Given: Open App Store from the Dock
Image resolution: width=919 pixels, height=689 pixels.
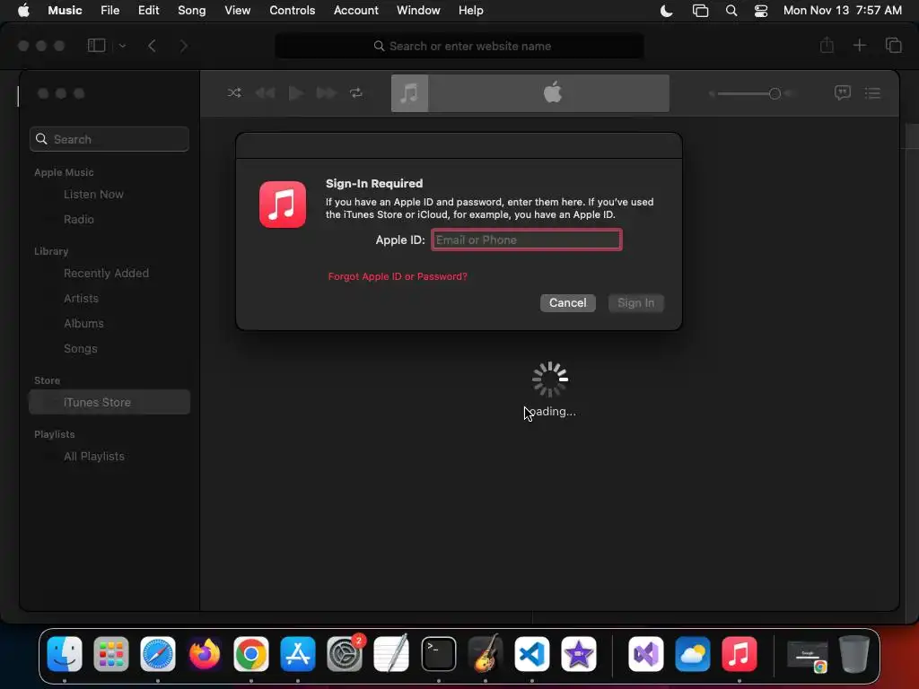Looking at the screenshot, I should (298, 654).
